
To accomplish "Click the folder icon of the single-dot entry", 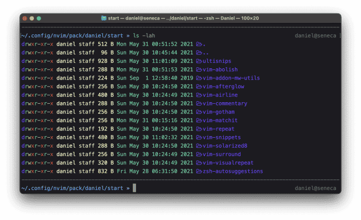I will point(199,44).
